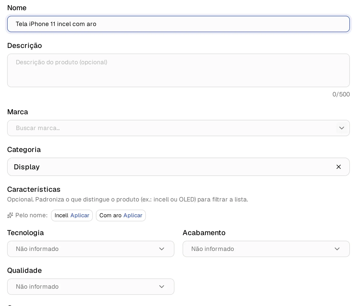Open the Acabamento dropdown showing Não informado
357x306 pixels.
coord(266,249)
